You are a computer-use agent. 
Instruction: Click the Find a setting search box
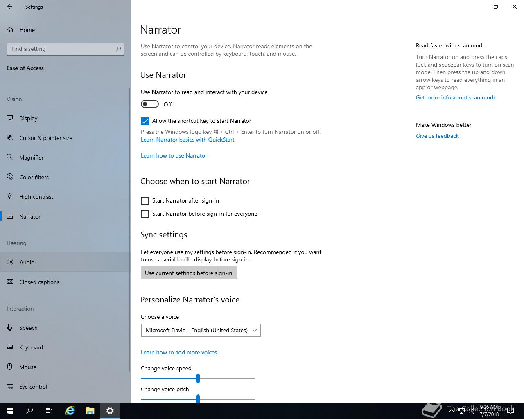click(65, 49)
